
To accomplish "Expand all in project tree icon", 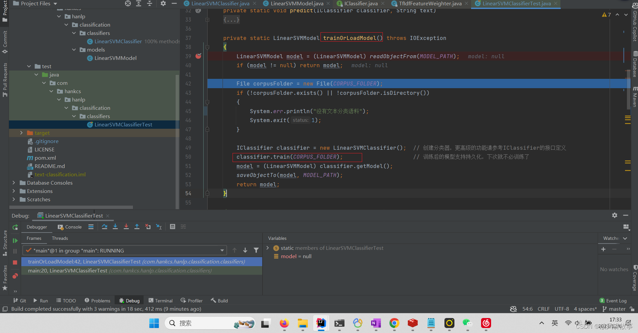I will pyautogui.click(x=139, y=3).
